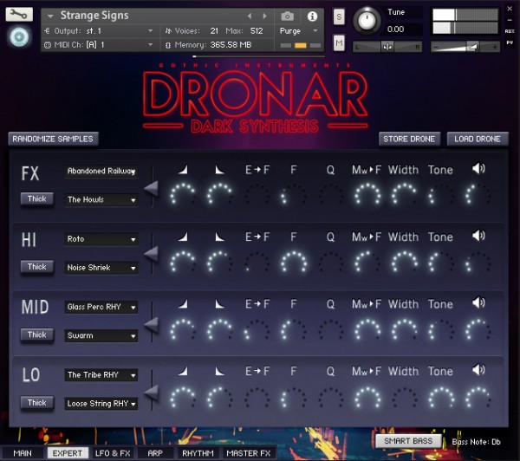This screenshot has height=461, width=520.
Task: Toggle the PV button in header
Action: point(510,42)
